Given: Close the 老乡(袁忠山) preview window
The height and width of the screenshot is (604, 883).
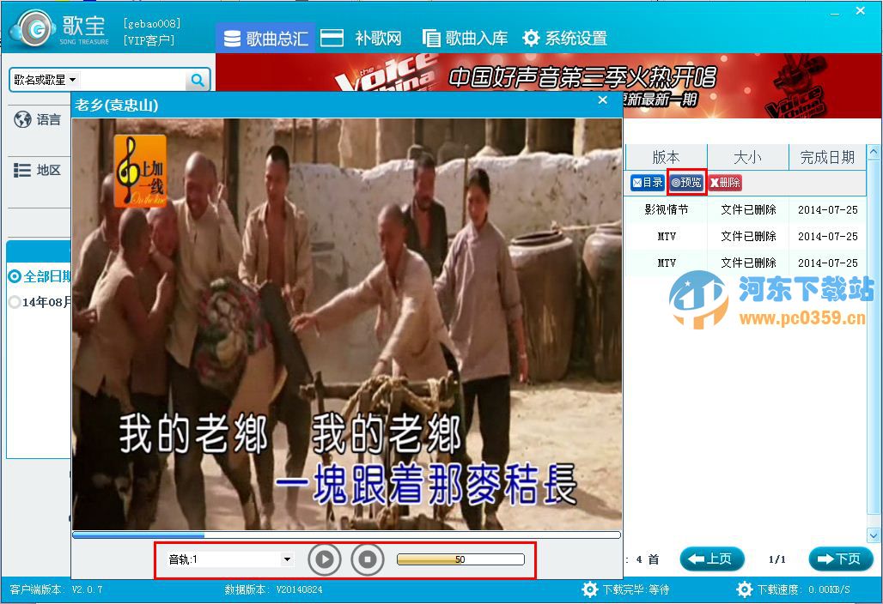Looking at the screenshot, I should [603, 100].
